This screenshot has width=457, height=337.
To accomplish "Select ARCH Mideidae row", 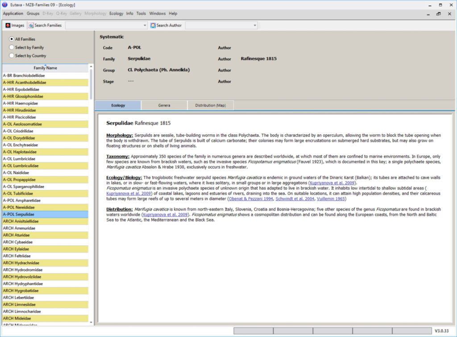I will click(x=45, y=319).
